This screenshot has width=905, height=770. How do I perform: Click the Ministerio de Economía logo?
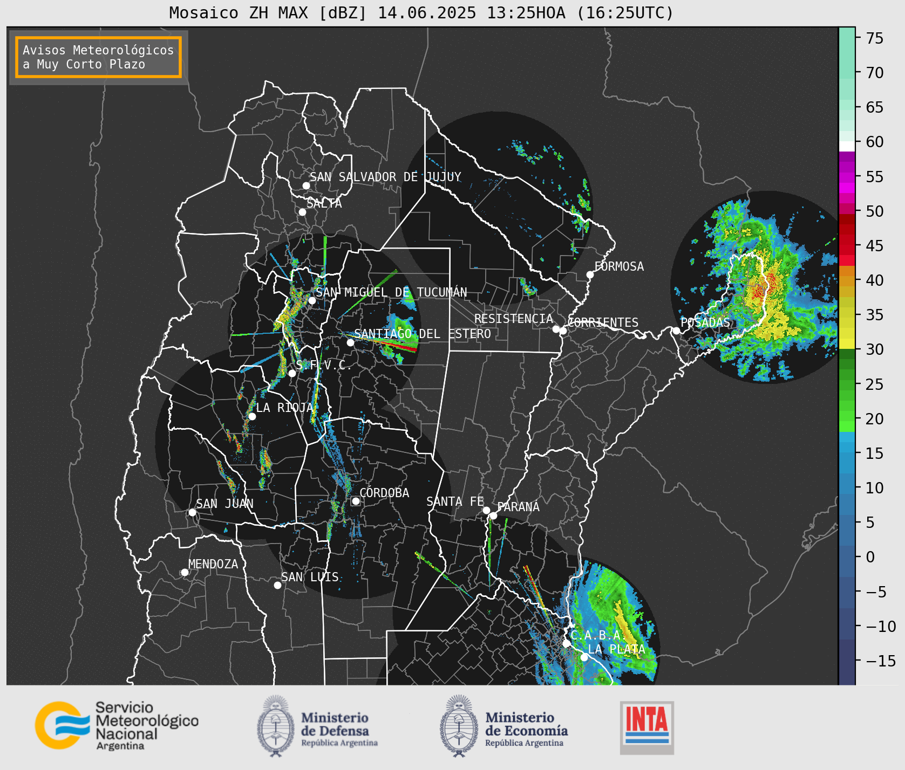tap(503, 726)
